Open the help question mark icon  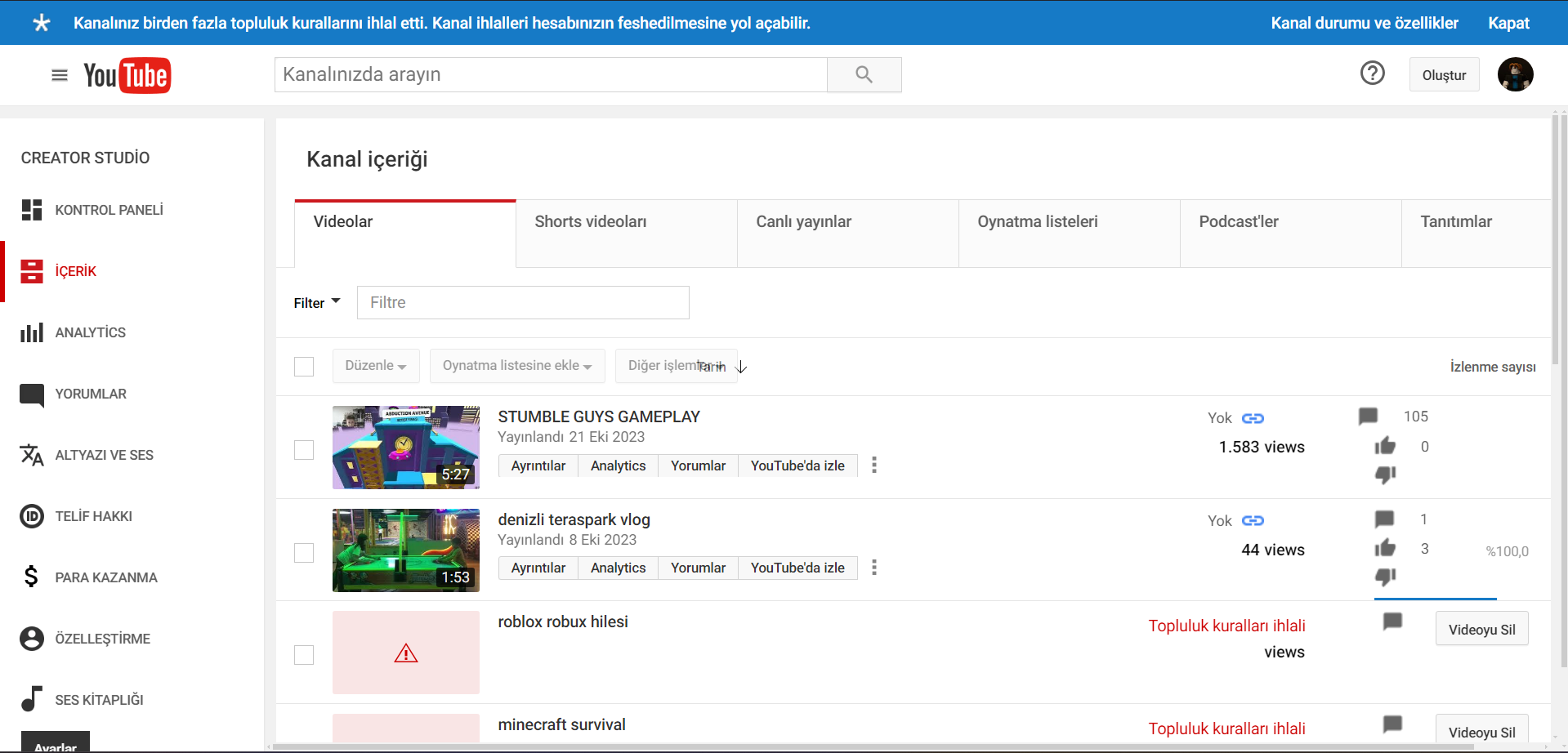(1373, 74)
